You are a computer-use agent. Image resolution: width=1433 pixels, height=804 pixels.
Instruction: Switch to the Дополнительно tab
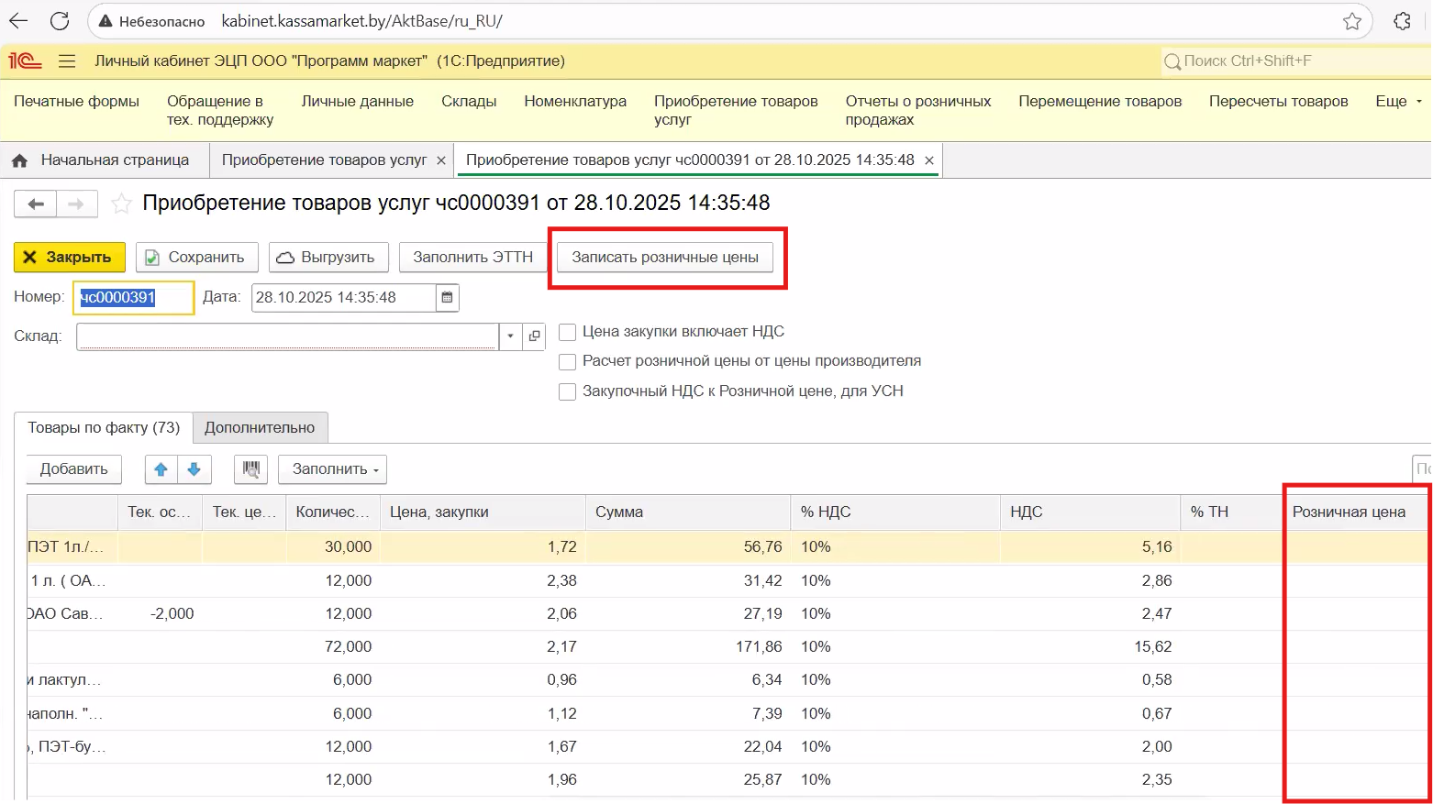tap(260, 428)
